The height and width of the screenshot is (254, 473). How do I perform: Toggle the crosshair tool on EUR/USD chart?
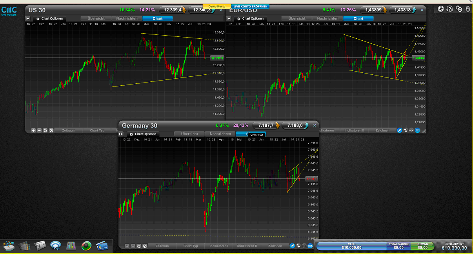point(411,130)
